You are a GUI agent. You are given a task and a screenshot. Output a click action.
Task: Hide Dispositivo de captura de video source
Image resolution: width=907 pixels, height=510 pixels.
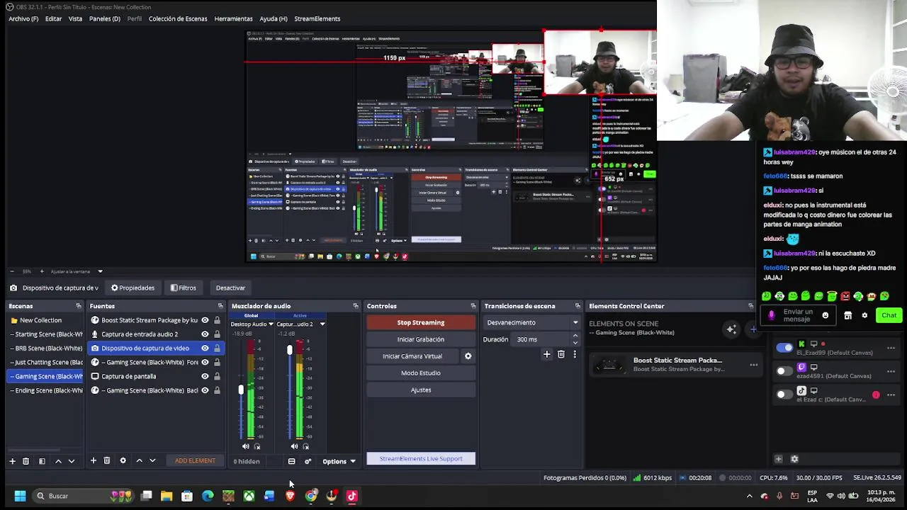(x=205, y=348)
